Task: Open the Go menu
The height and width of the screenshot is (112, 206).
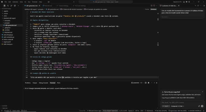Action: pos(25,2)
